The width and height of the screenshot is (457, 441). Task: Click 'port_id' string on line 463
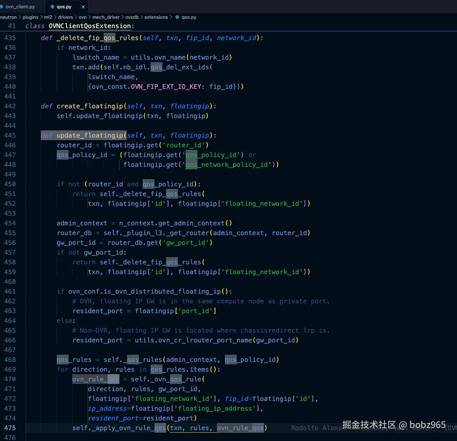pos(195,311)
